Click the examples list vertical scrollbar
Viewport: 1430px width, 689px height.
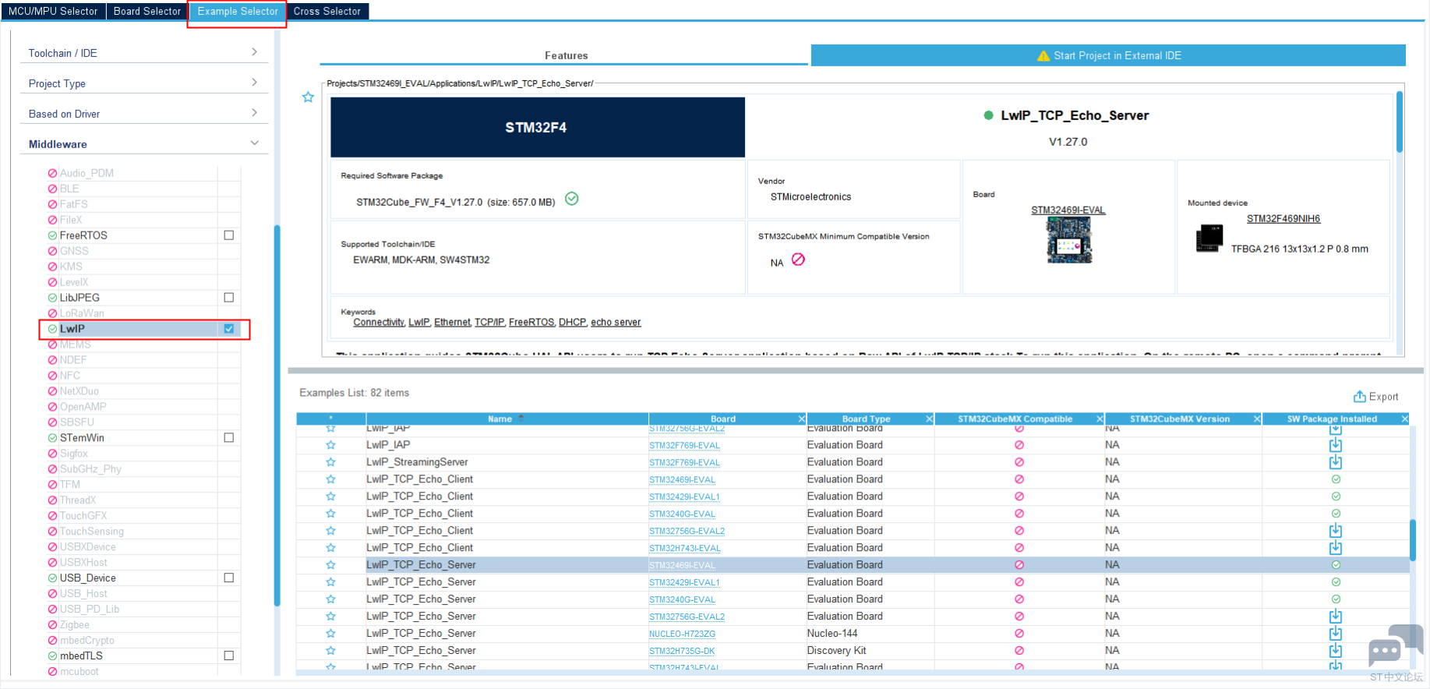1413,539
